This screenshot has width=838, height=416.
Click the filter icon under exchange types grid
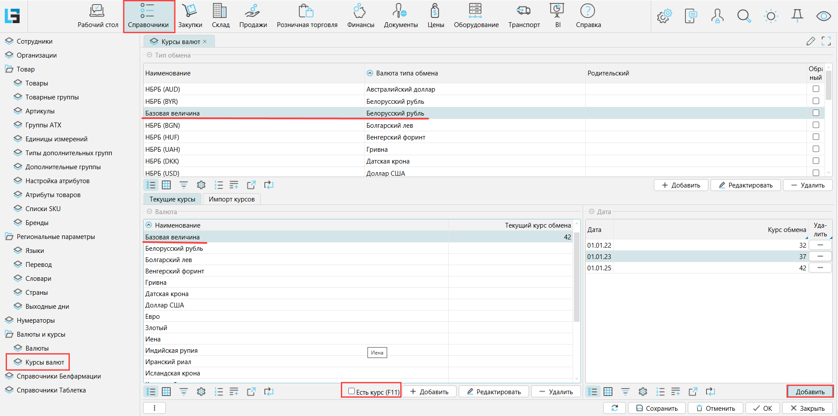[x=184, y=185]
